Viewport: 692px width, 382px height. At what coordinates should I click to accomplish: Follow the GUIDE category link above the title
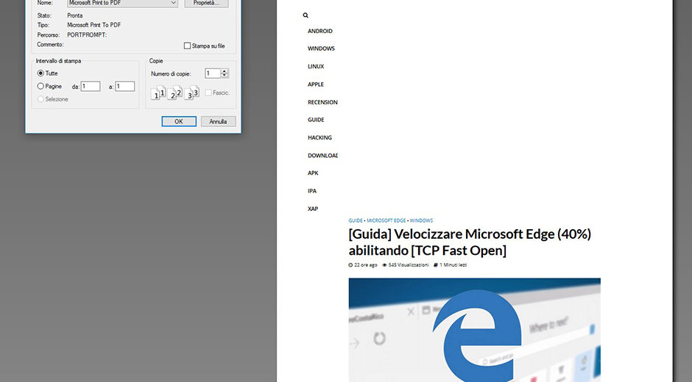356,220
